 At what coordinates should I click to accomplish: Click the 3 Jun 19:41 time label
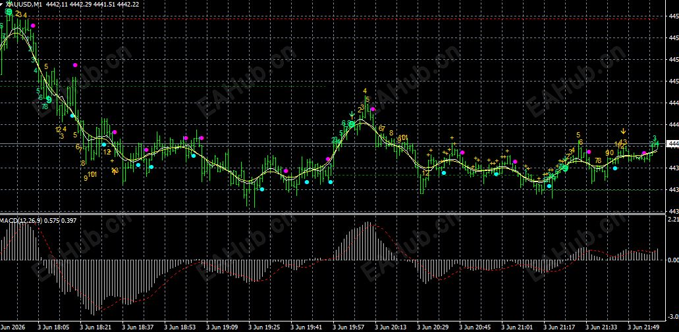[306, 327]
